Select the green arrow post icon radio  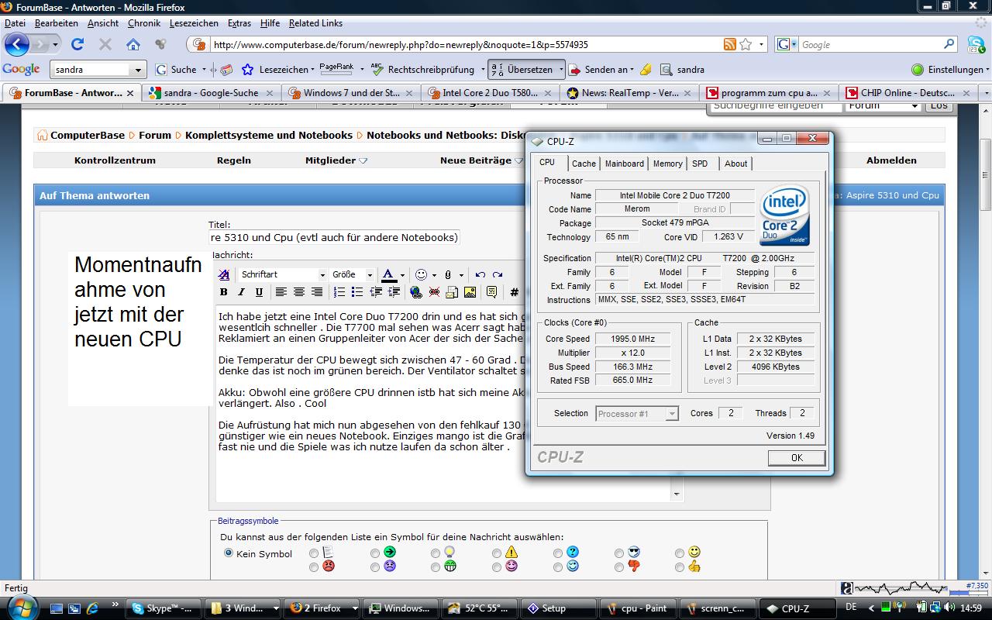pos(375,553)
